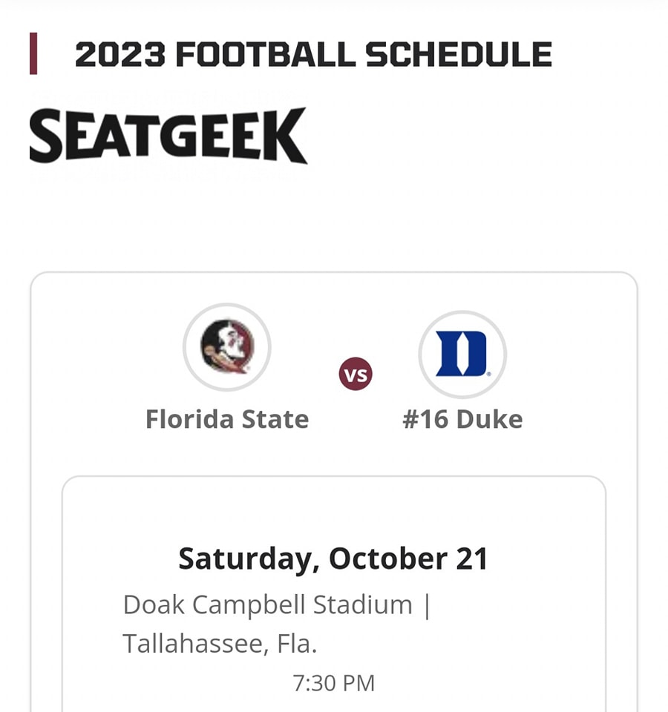Click the maroon bar beside the heading
Screen dimensions: 668x712
[x=33, y=54]
